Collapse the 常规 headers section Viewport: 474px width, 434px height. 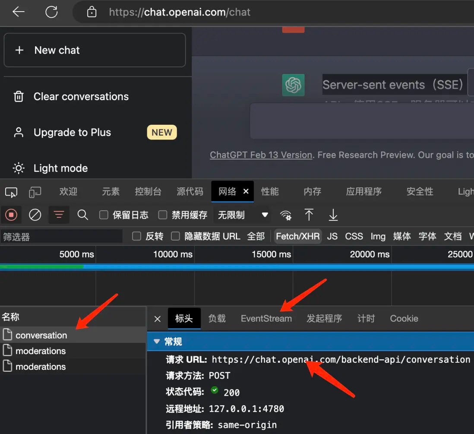(x=156, y=341)
